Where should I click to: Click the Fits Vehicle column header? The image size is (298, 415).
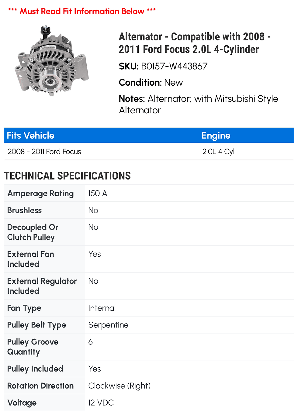pyautogui.click(x=31, y=135)
